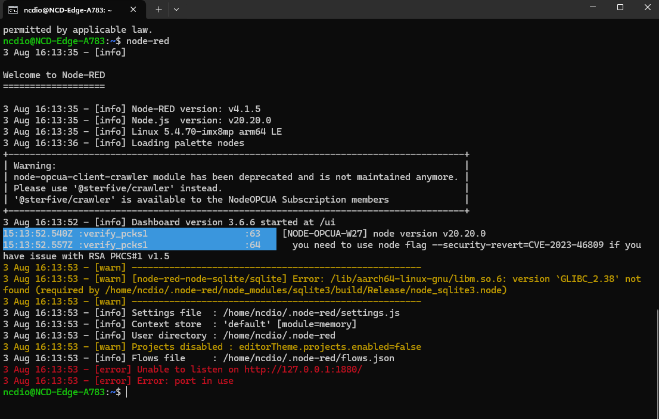Click 'Context store : default' line
Viewport: 659px width, 419px height.
click(180, 324)
